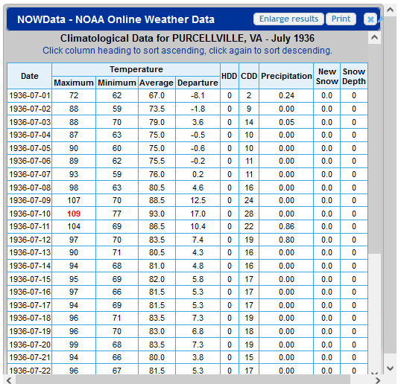
Task: Click the NOWData dialog title text
Action: [116, 19]
